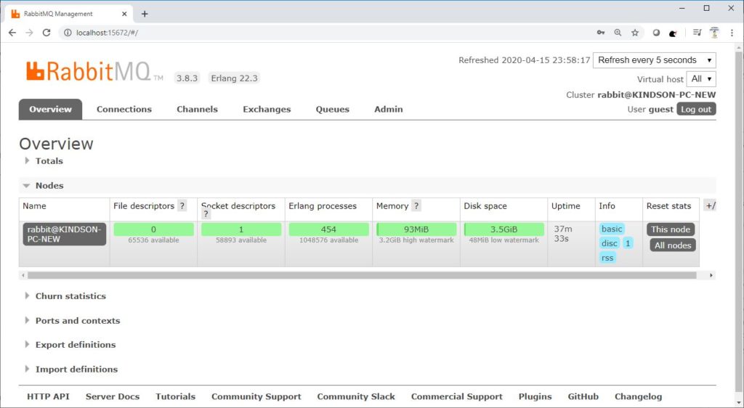The image size is (744, 408).
Task: Open the Tutorials footer link
Action: tap(176, 396)
